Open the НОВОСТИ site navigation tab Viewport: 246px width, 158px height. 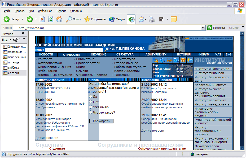point(46,54)
